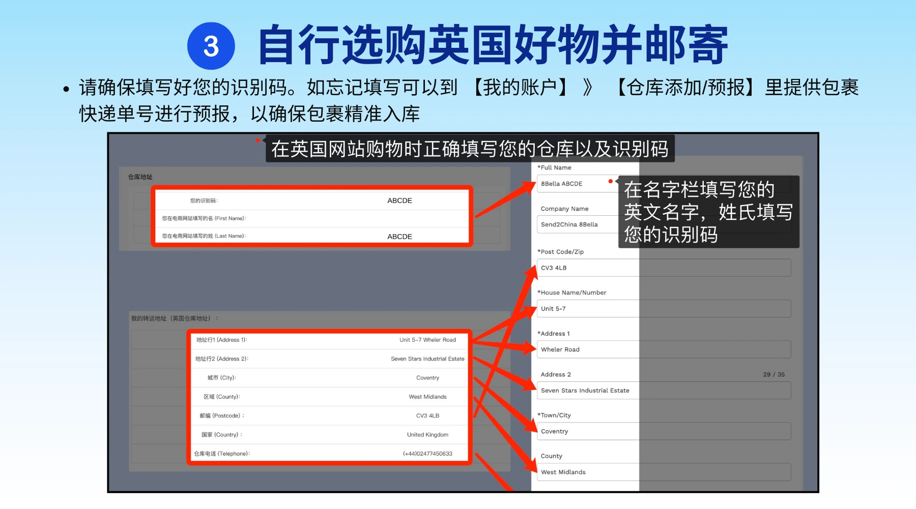
Task: Select the Address 2 input field
Action: [x=662, y=390]
